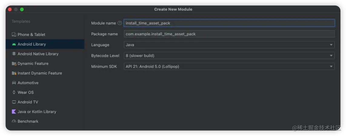Click the Module name label
This screenshot has width=346, height=136.
tap(104, 23)
